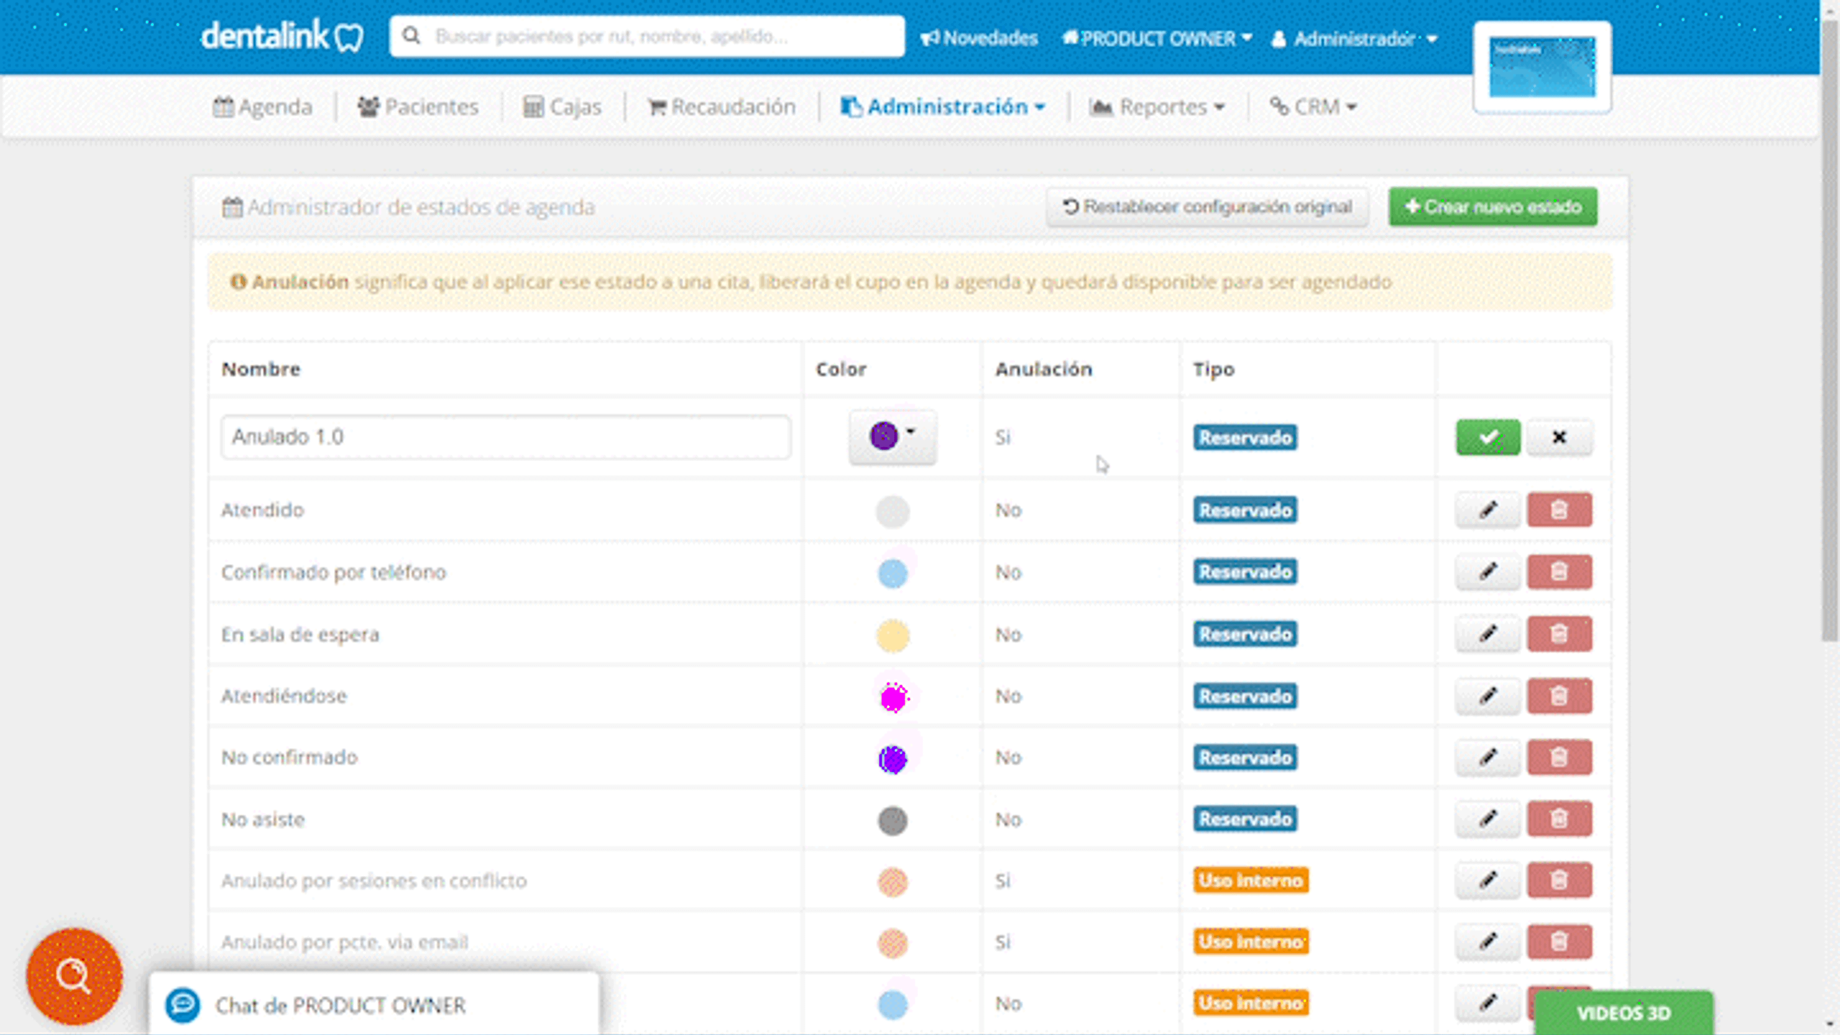Open the Novedades link
The image size is (1840, 1035).
[x=978, y=38]
